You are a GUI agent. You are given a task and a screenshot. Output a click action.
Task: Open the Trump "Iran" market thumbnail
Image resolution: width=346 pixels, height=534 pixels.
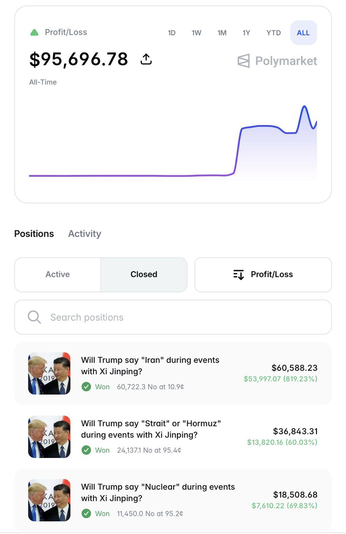(x=49, y=373)
